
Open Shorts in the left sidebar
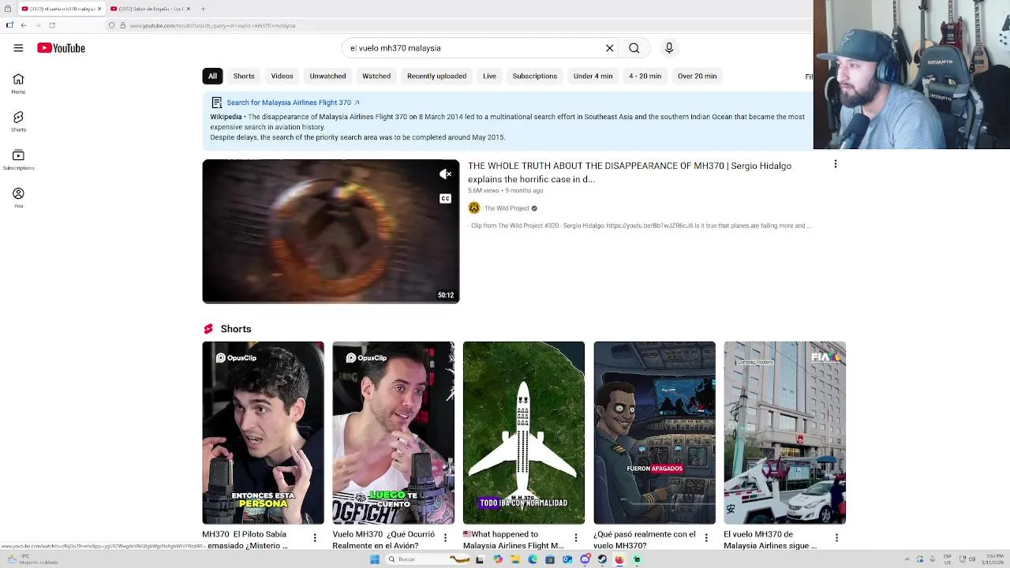18,121
